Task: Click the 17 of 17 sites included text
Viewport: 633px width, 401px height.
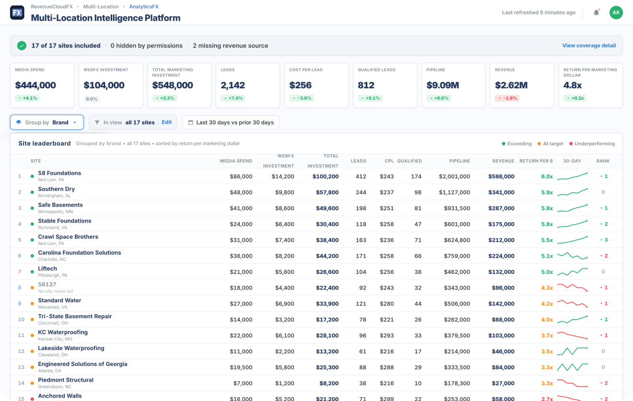Action: coord(66,46)
